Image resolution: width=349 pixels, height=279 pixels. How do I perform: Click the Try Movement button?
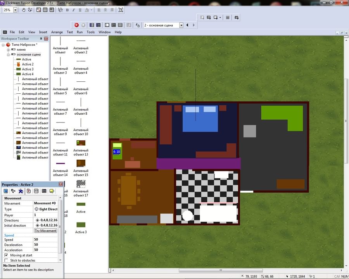pos(46,231)
